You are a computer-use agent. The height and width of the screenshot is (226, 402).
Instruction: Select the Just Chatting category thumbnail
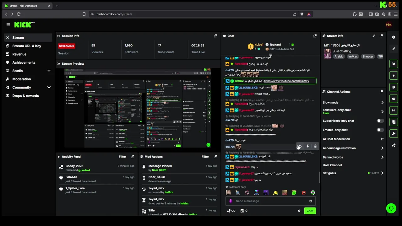[x=328, y=54]
